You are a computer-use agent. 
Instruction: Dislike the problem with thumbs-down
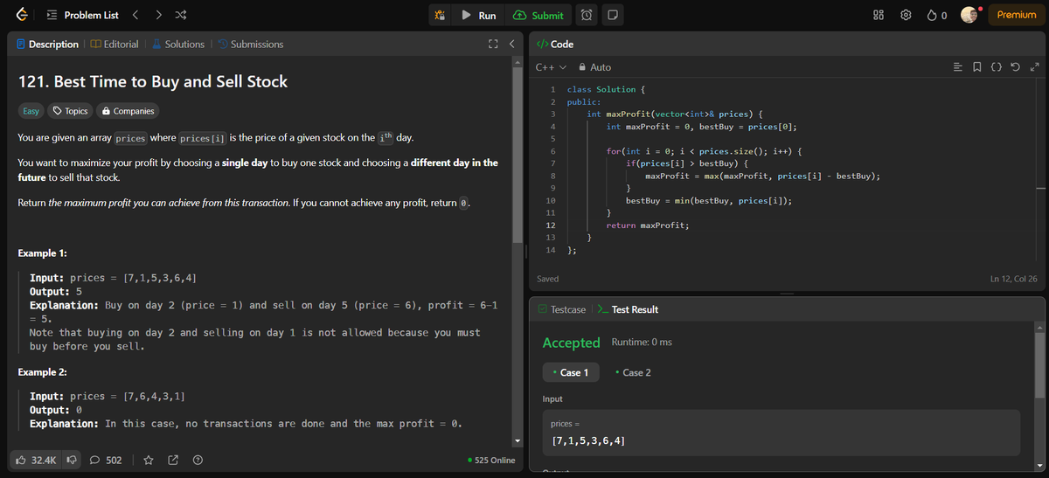coord(72,460)
